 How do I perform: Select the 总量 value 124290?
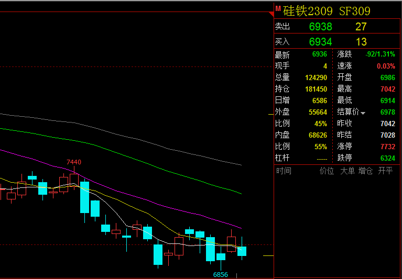316,77
